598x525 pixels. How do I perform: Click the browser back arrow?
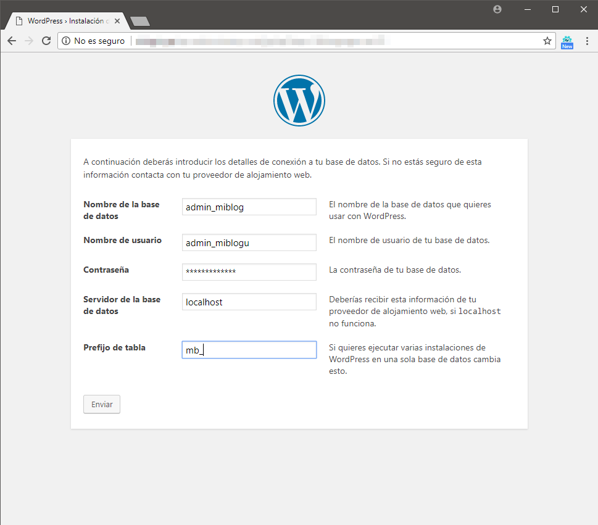(x=12, y=41)
